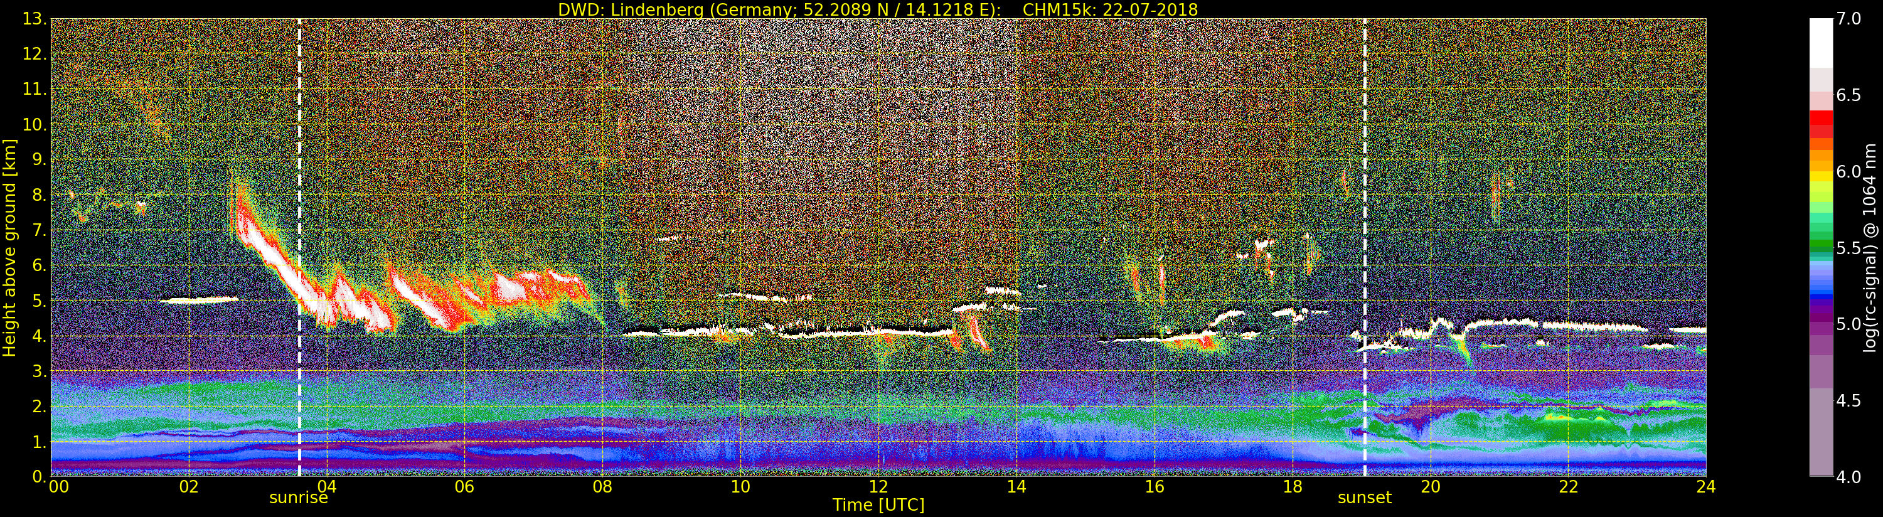Image resolution: width=1883 pixels, height=517 pixels.
Task: Click the "7.0" colorbar tick value
Action: 1848,19
